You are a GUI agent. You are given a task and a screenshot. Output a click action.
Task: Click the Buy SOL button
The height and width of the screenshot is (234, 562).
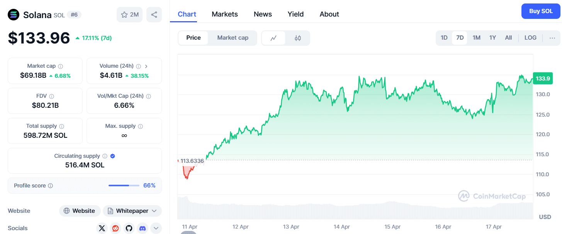[541, 11]
